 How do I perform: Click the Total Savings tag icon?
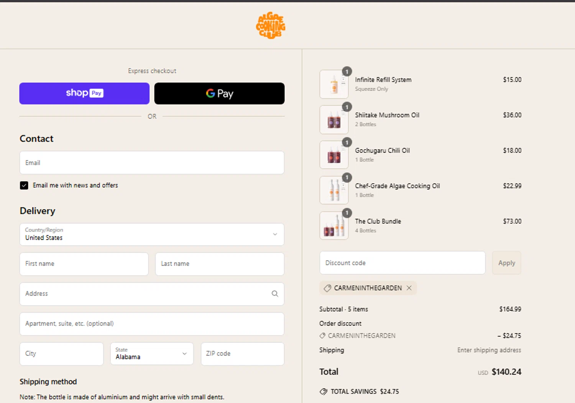click(x=324, y=392)
